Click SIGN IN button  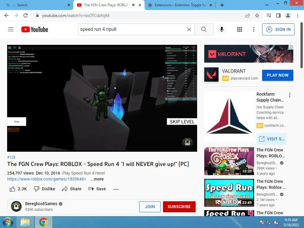[278, 29]
